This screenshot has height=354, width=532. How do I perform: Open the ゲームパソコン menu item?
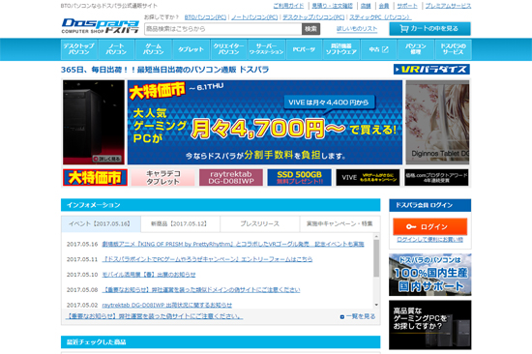tap(154, 49)
